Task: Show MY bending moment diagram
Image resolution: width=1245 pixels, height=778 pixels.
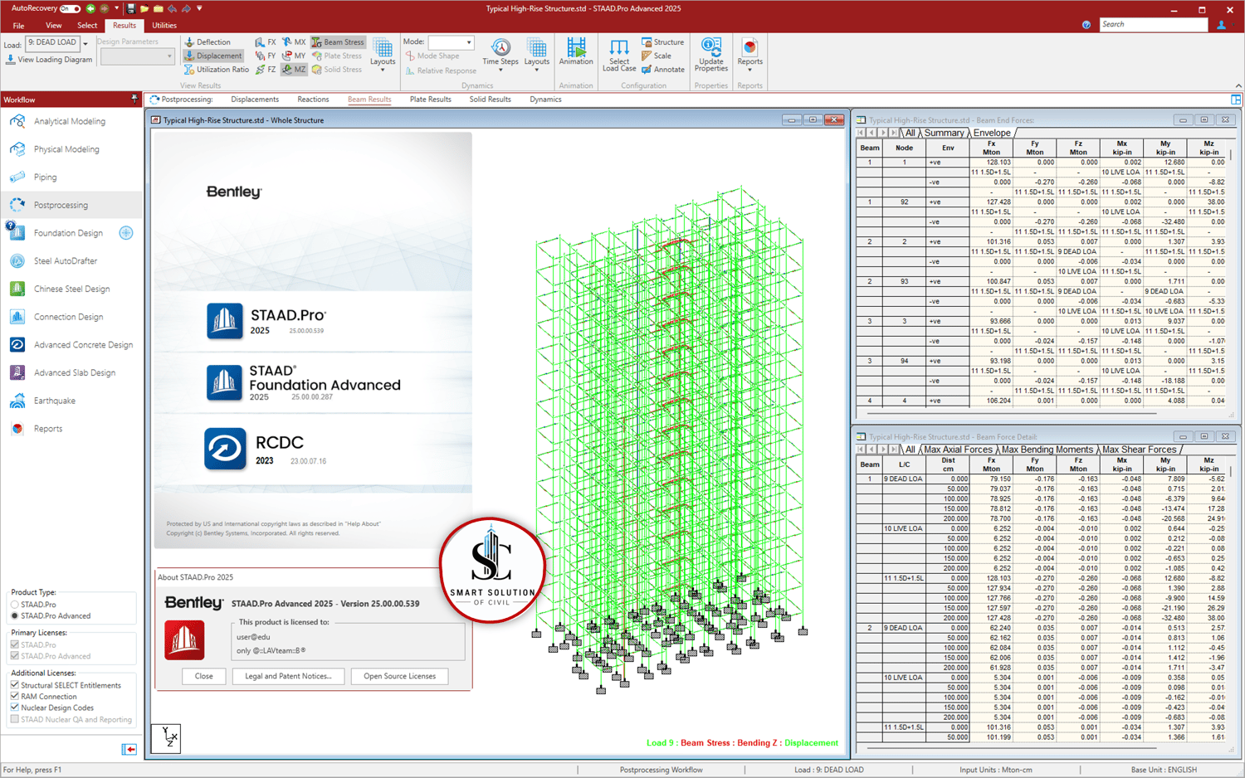Action: click(294, 56)
